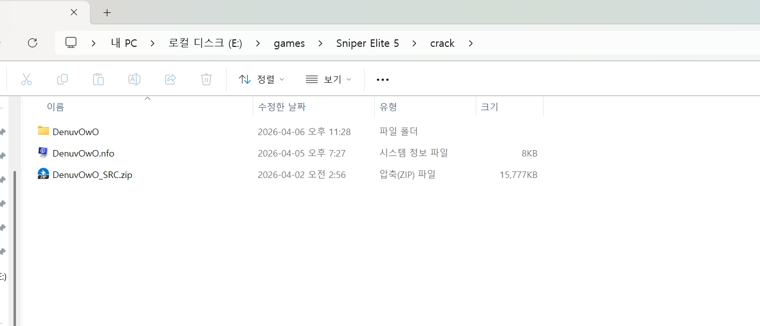Select the DenuvOwO folder

75,132
